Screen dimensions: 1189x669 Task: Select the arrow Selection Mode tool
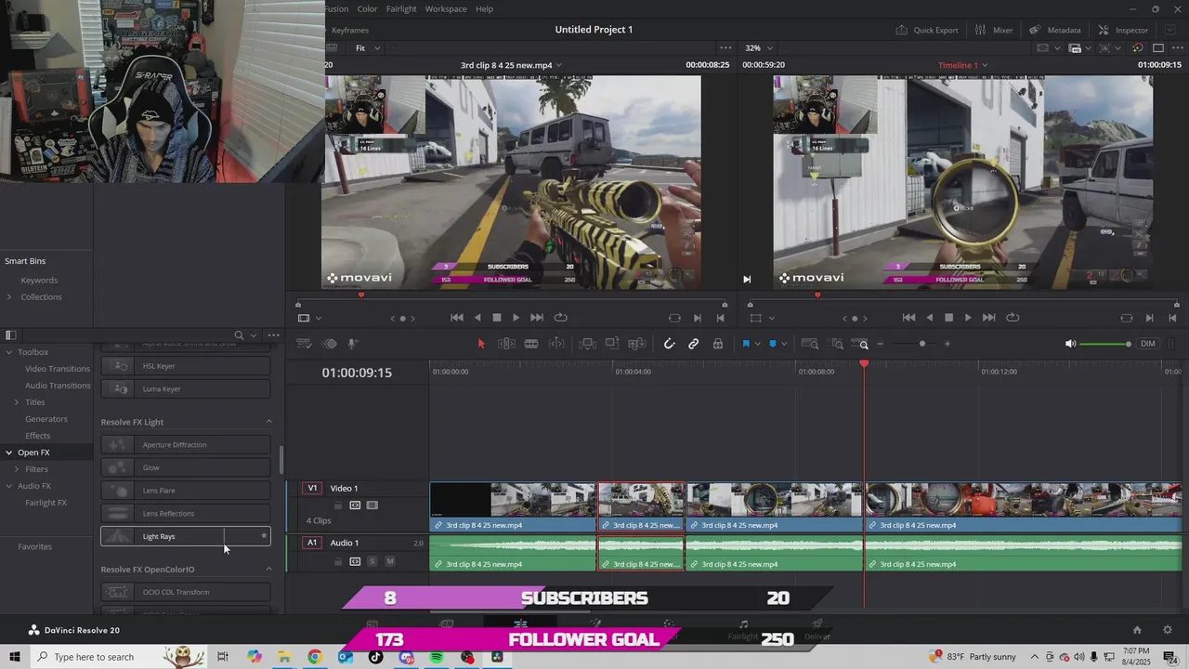481,344
